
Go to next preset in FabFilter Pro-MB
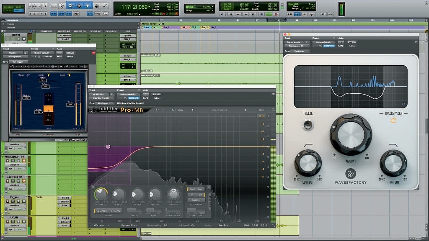(246, 110)
